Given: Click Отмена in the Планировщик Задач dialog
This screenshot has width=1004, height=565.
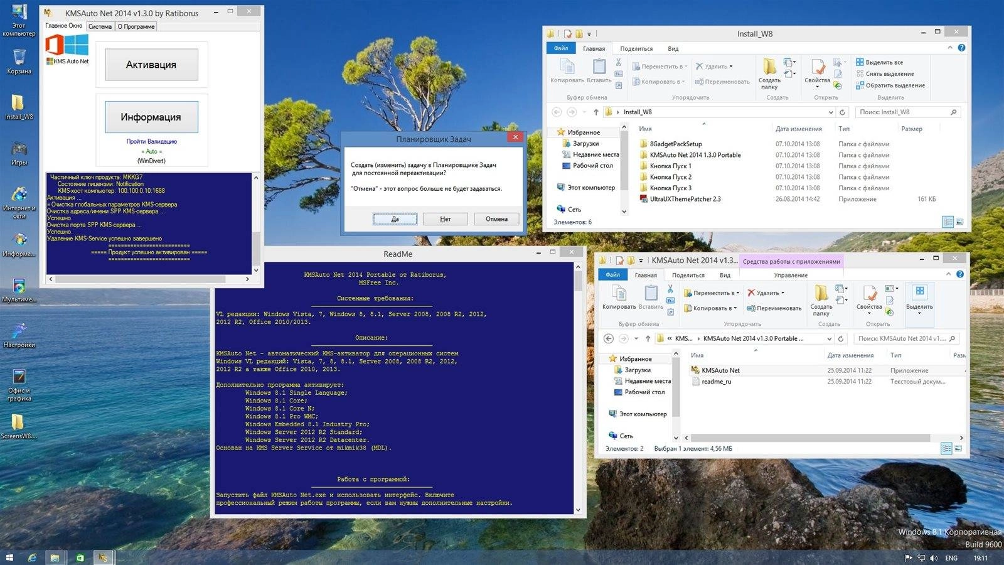Looking at the screenshot, I should click(496, 219).
